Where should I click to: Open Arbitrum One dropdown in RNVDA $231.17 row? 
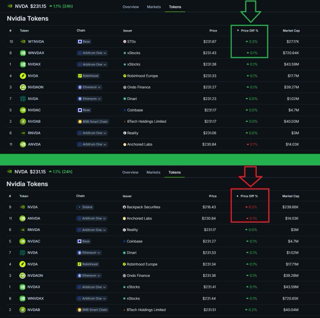[x=92, y=230]
